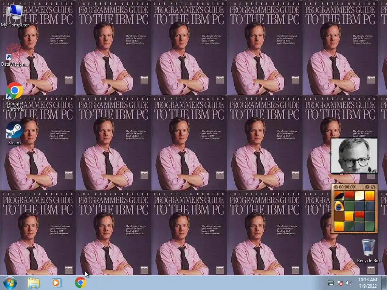Click the puzzle tile with black beak curve
This screenshot has height=290, width=387.
pyautogui.click(x=339, y=196)
